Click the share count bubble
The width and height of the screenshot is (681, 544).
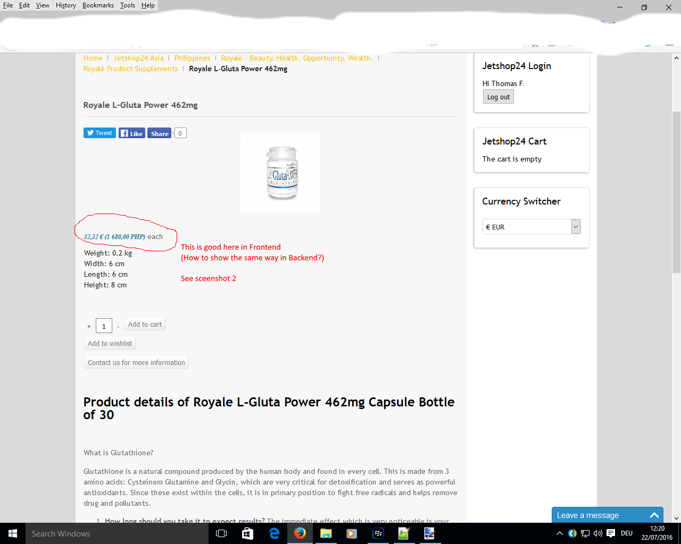(180, 133)
